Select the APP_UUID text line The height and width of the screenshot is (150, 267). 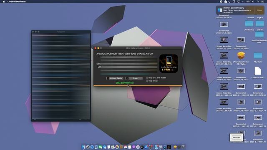[x=124, y=54]
